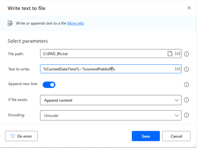The image size is (197, 148).
Task: Show info for File path parameter
Action: tap(186, 54)
